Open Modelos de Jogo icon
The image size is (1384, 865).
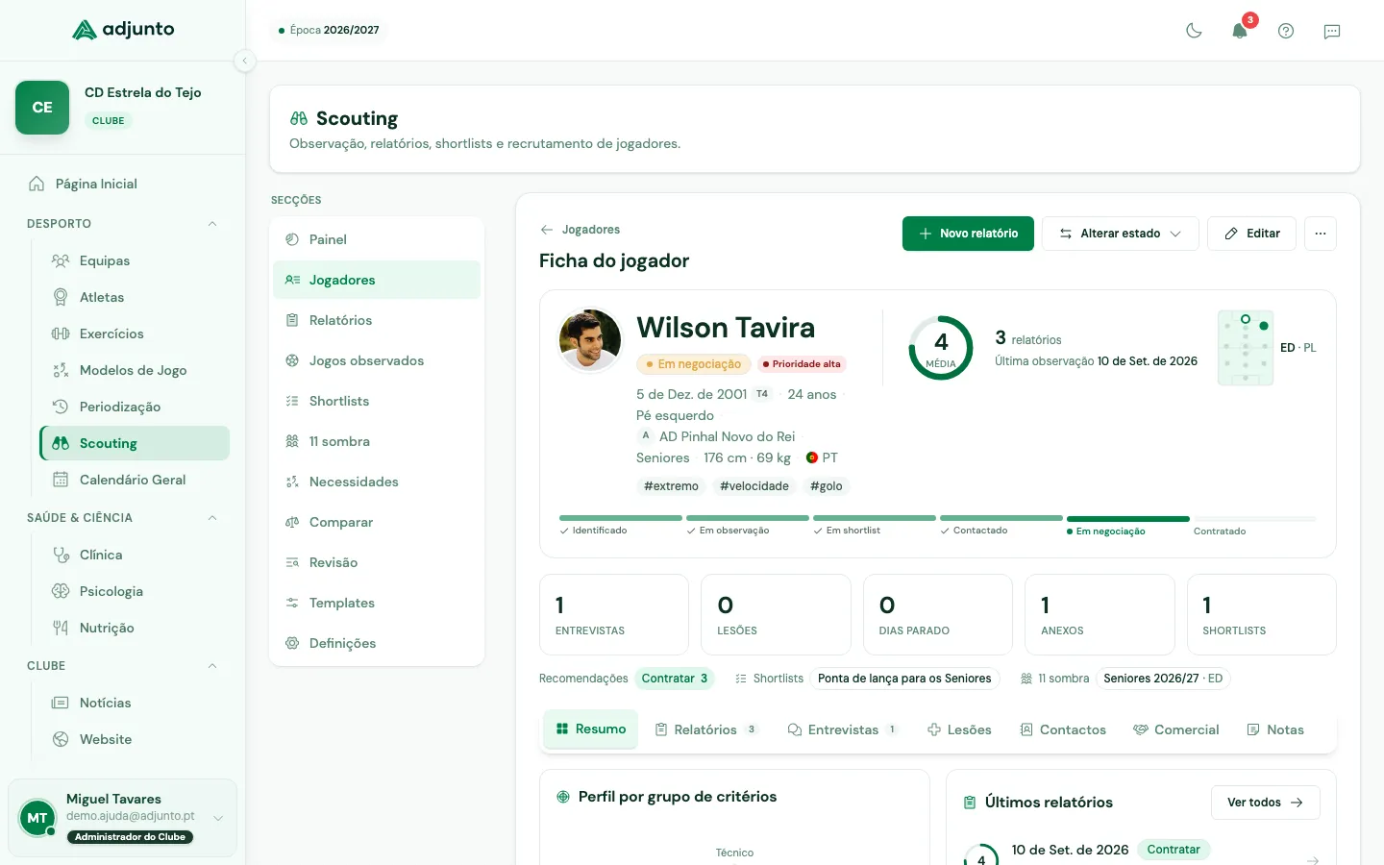(61, 370)
